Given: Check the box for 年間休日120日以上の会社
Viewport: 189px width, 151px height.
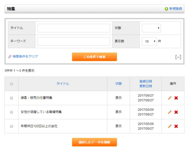Looking at the screenshot, I should (x=12, y=126).
